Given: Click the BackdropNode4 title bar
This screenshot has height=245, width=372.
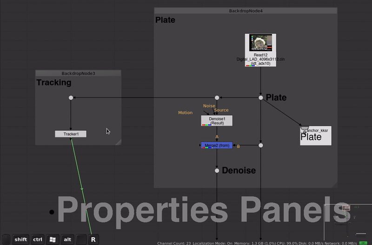Looking at the screenshot, I should 246,11.
